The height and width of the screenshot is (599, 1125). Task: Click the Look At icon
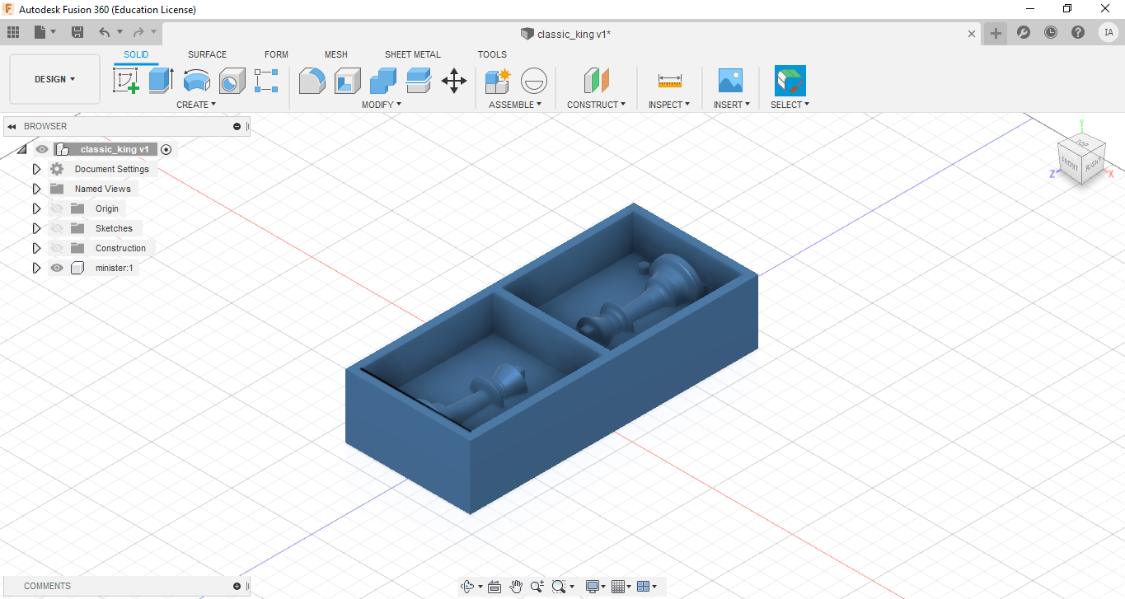[x=495, y=587]
